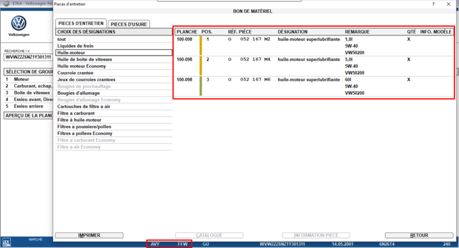Click the IMPRIMER button
The image size is (459, 248).
[89, 236]
